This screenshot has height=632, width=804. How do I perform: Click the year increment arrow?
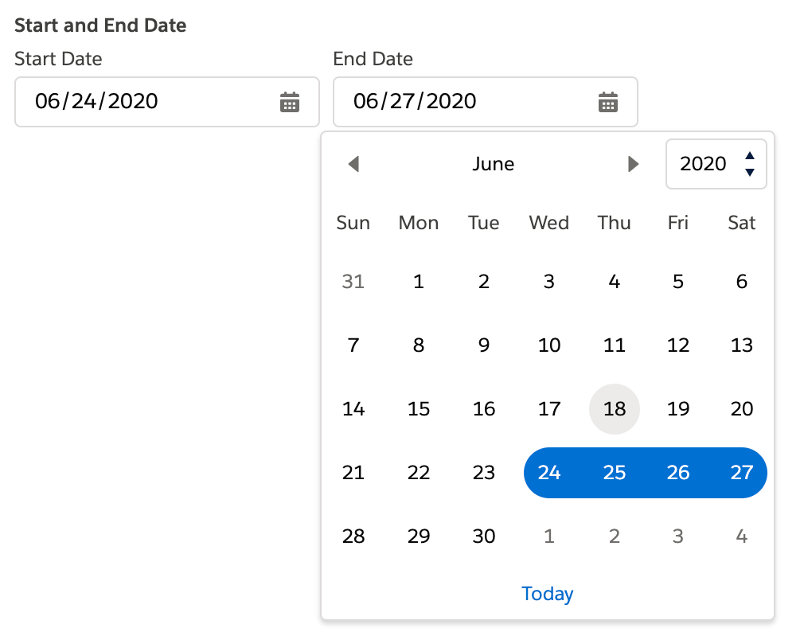click(751, 157)
